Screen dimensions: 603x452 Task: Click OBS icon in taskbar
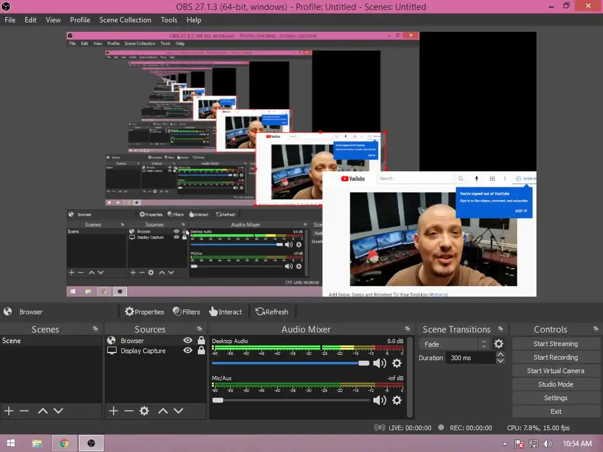[x=91, y=443]
